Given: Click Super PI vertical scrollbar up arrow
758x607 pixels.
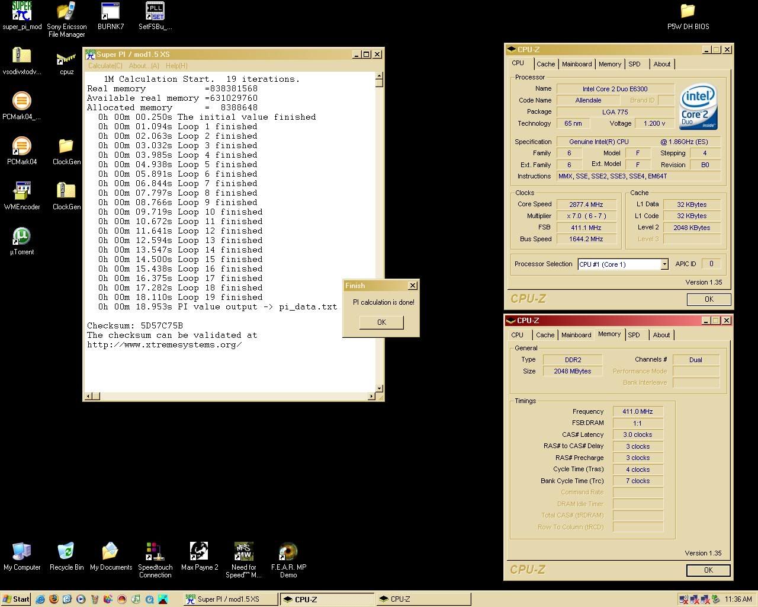Looking at the screenshot, I should 379,76.
